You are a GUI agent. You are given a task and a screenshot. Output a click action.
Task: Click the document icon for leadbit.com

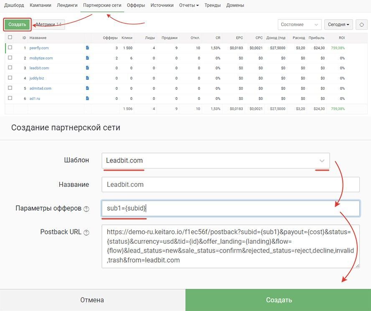[87, 68]
